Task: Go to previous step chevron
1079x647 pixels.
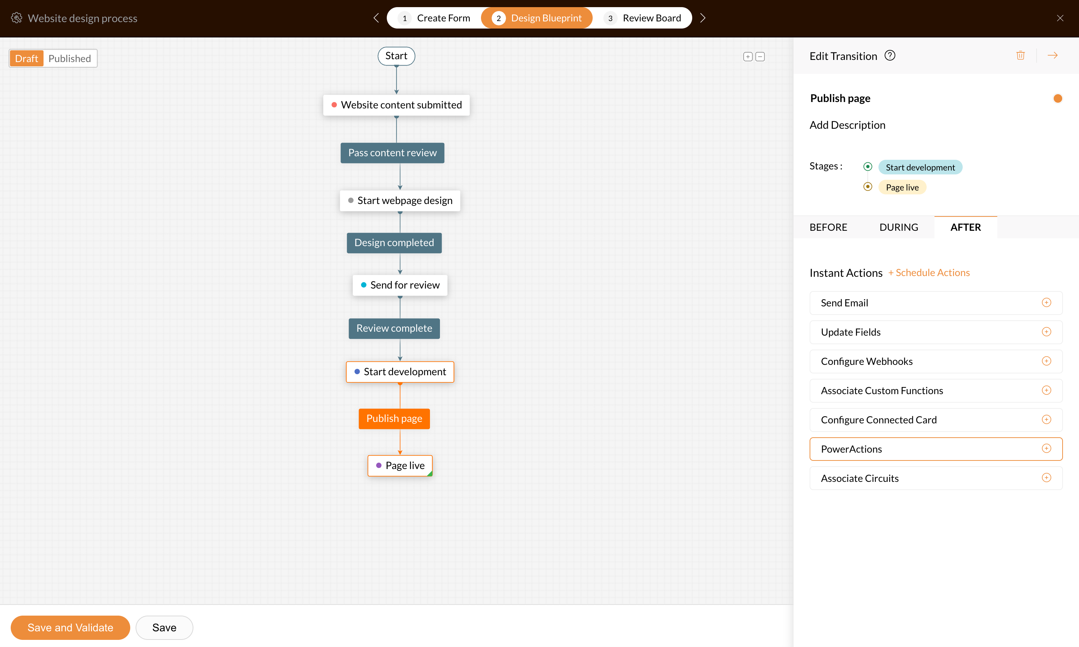Action: [x=376, y=18]
